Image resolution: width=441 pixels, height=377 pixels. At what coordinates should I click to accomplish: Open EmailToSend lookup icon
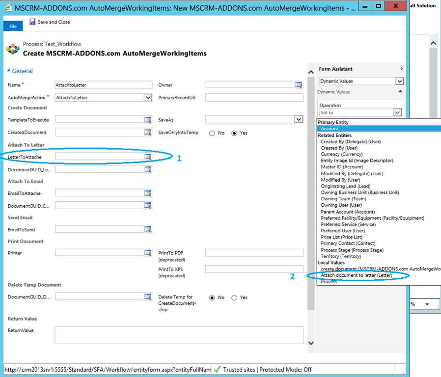(x=148, y=229)
